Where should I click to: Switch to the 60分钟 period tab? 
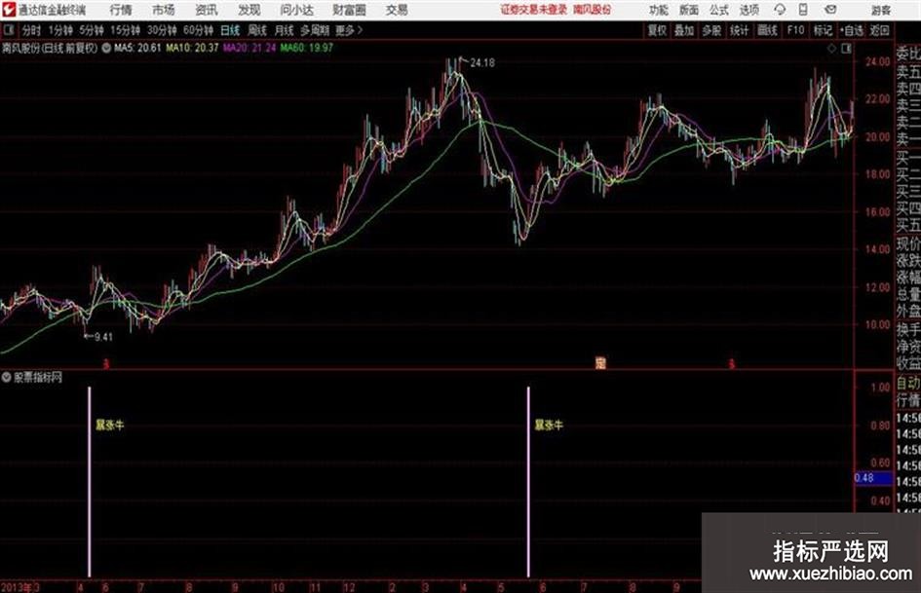198,30
